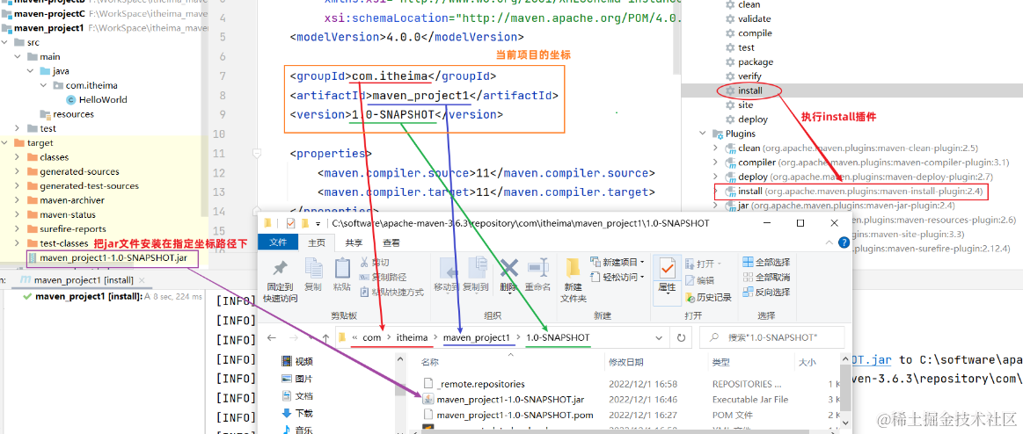Click the itheima breadcrumb segment
The image size is (1023, 434).
pyautogui.click(x=413, y=337)
